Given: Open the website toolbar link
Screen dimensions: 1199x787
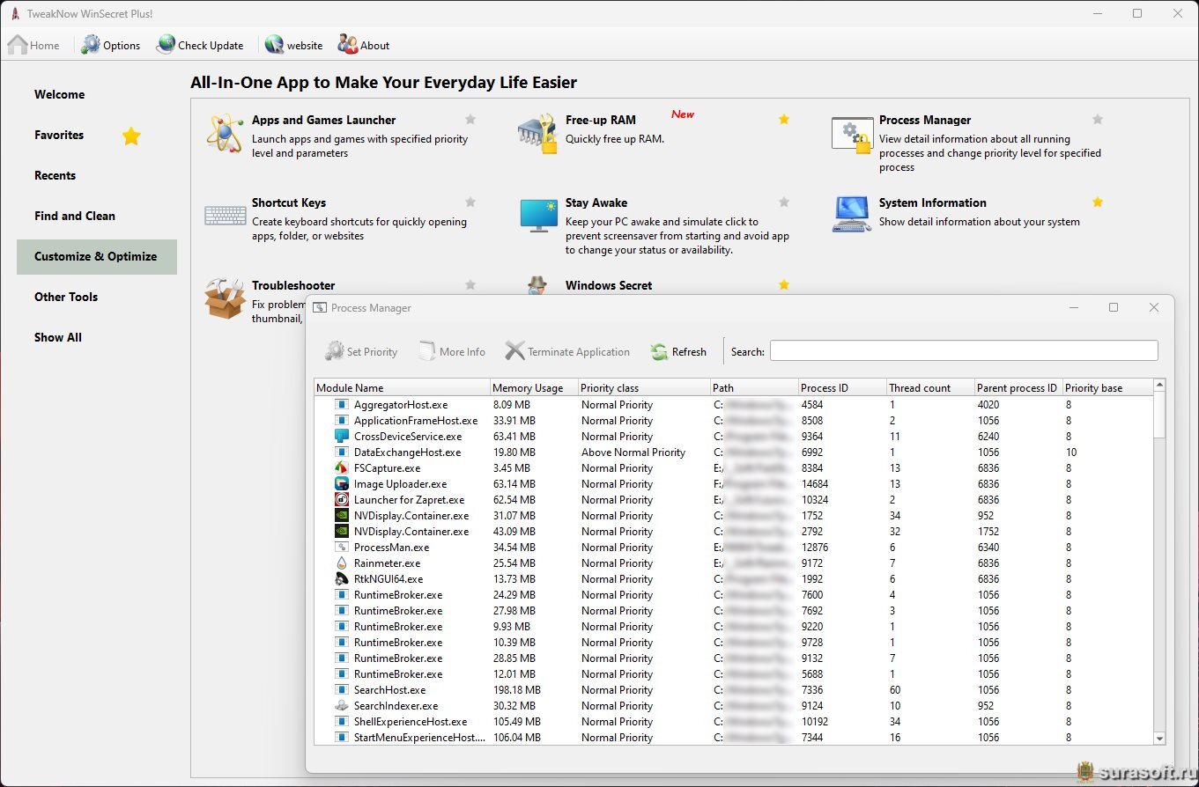Looking at the screenshot, I should pyautogui.click(x=293, y=45).
